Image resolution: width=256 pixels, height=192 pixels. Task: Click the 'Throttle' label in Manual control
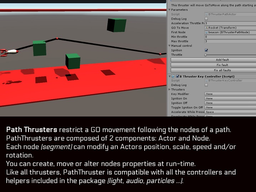coord(177,55)
